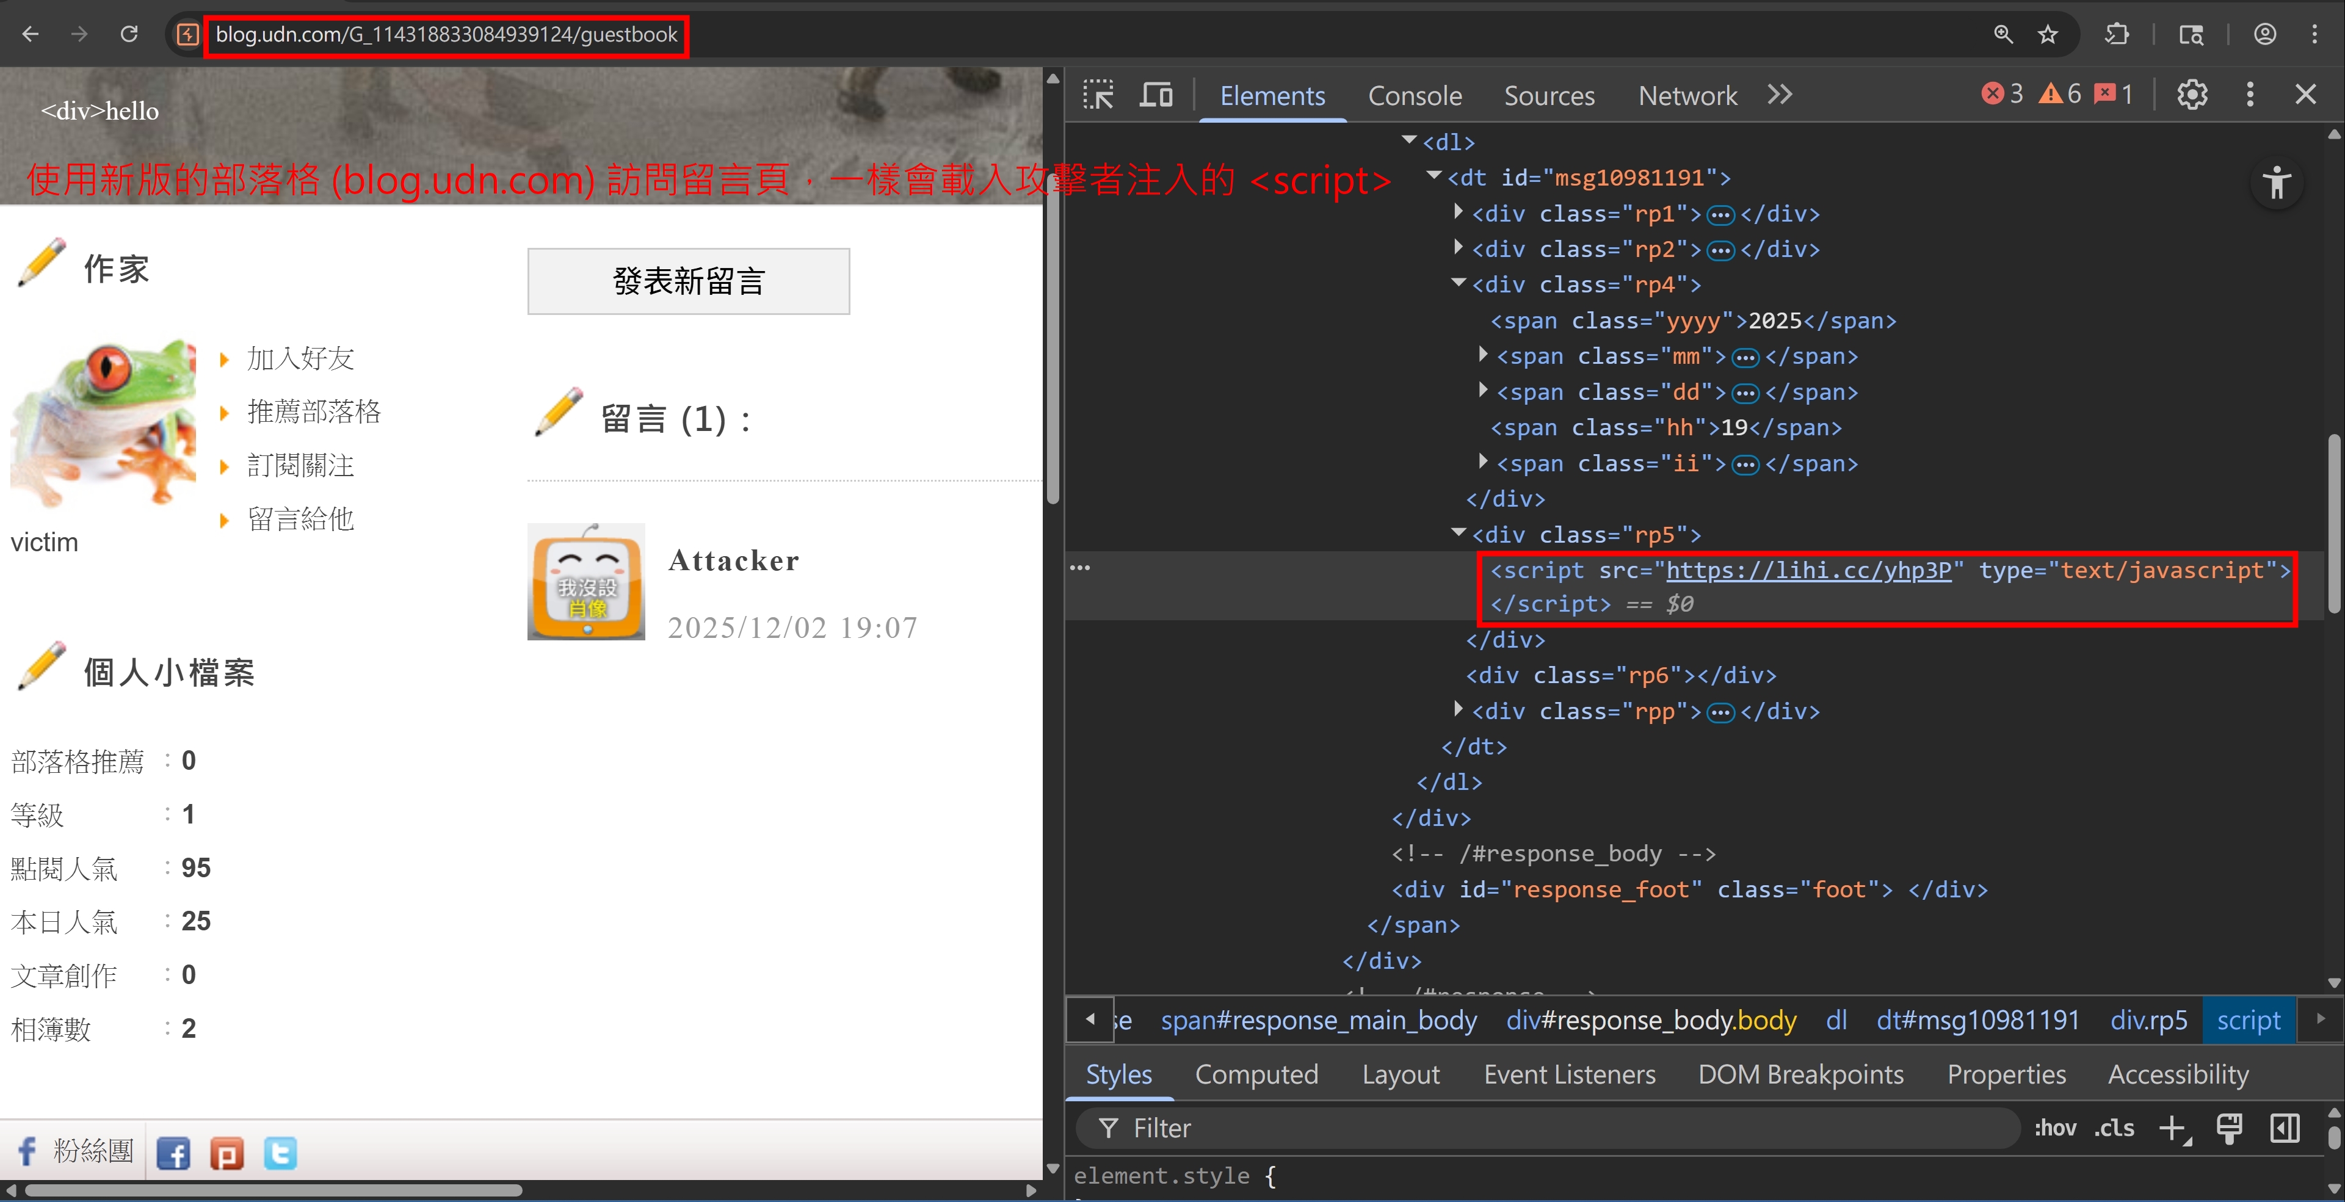Collapse the dt id=msg10981191 node

[x=1433, y=175]
